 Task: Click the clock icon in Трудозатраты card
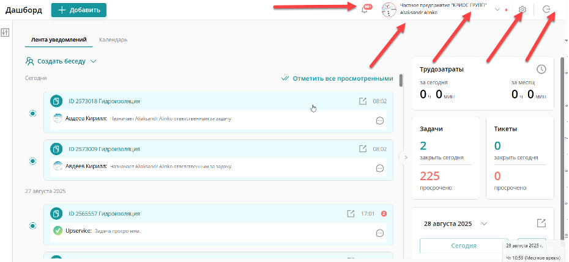[x=541, y=69]
